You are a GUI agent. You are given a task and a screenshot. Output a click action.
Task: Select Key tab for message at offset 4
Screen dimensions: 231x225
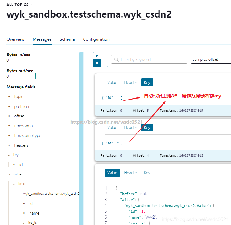point(147,127)
